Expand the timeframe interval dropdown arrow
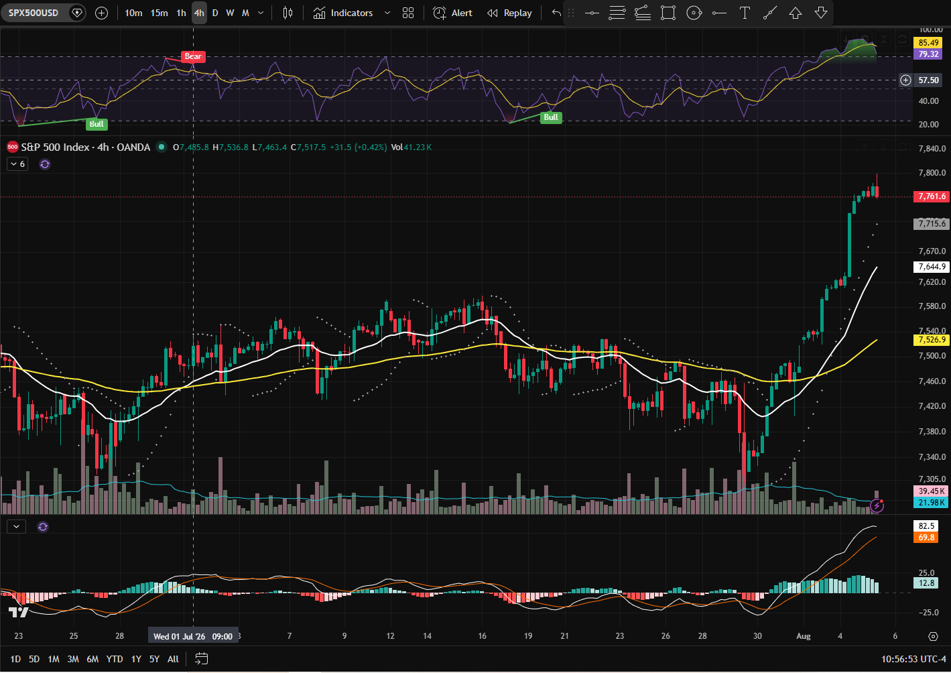 [x=261, y=13]
